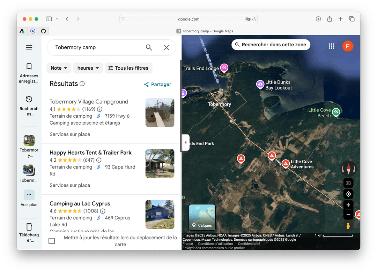Toggle 3D map view

pyautogui.click(x=348, y=183)
